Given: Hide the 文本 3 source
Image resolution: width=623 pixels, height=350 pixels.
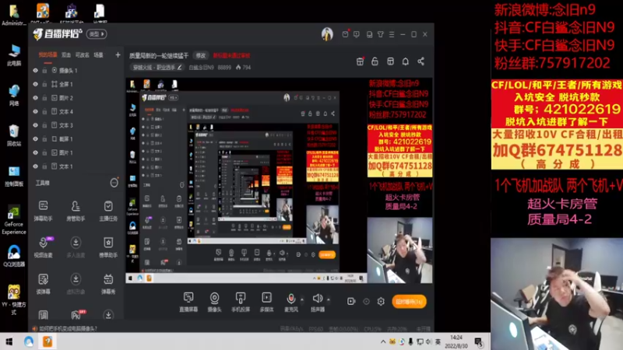Looking at the screenshot, I should (x=35, y=125).
